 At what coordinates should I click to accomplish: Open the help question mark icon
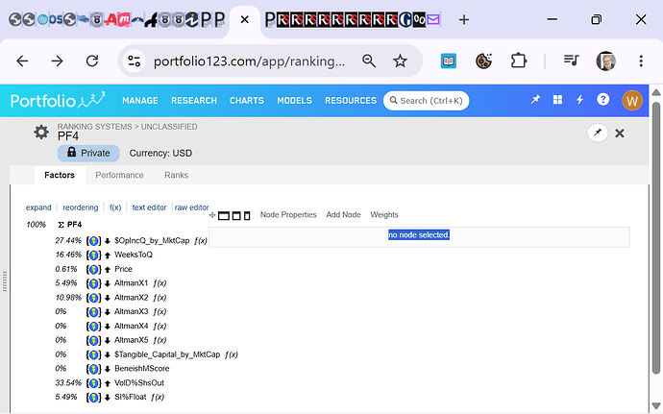coord(603,99)
